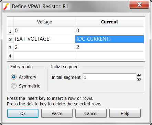Click the empty Voltage cell in row 4
Image resolution: width=152 pixels, height=125 pixels.
point(44,56)
